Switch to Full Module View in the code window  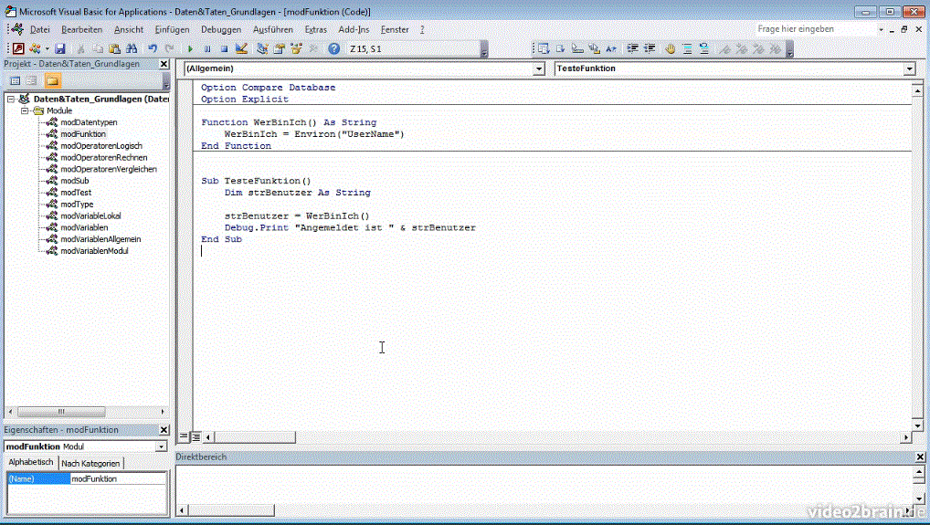(196, 437)
